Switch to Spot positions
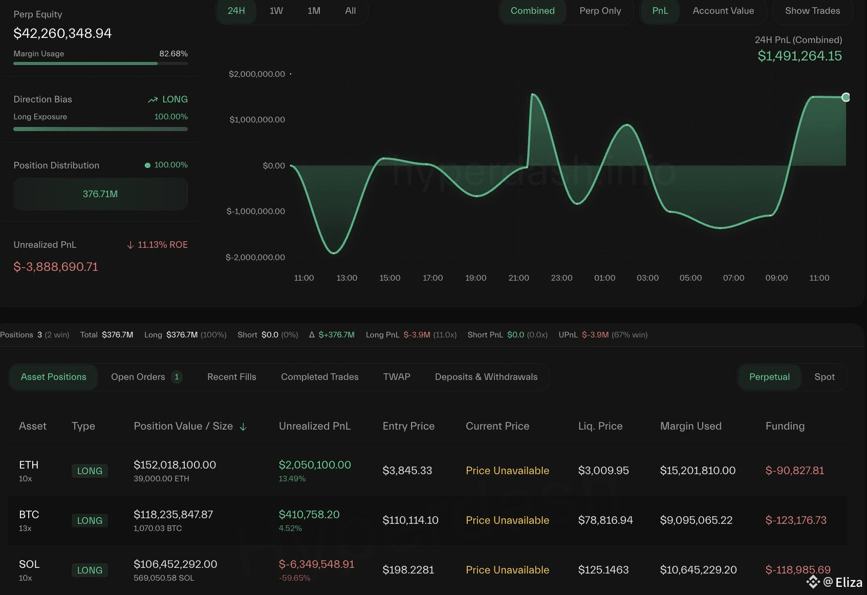867x595 pixels. coord(824,377)
